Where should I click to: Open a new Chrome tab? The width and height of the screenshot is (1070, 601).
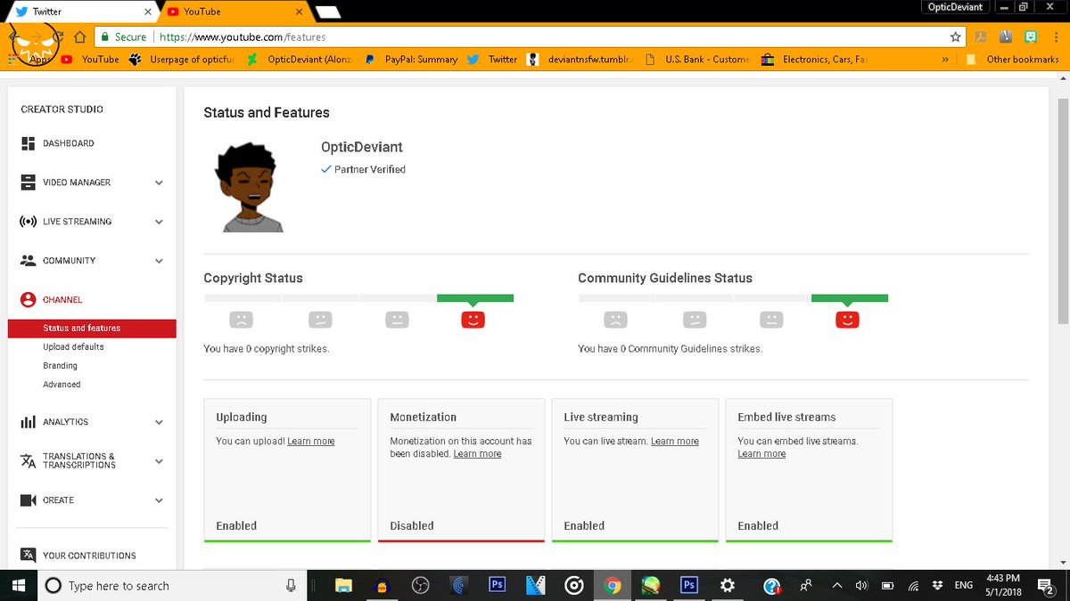point(328,12)
